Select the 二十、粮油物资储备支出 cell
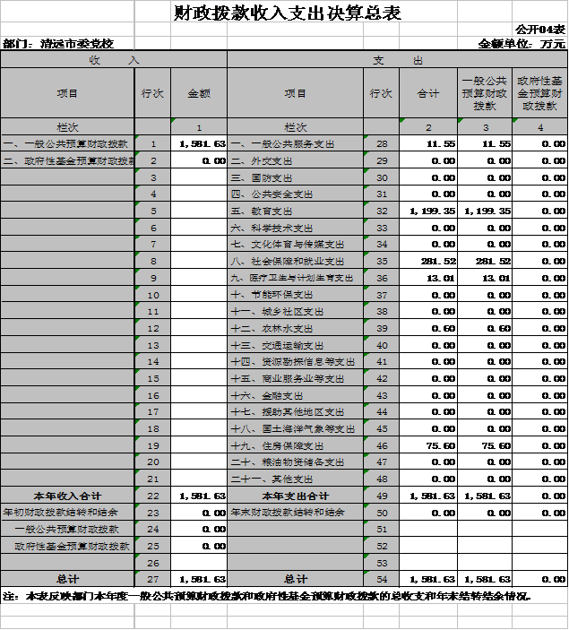 point(296,462)
